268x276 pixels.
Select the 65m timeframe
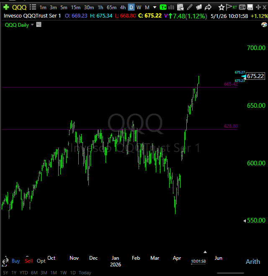coord(111,8)
